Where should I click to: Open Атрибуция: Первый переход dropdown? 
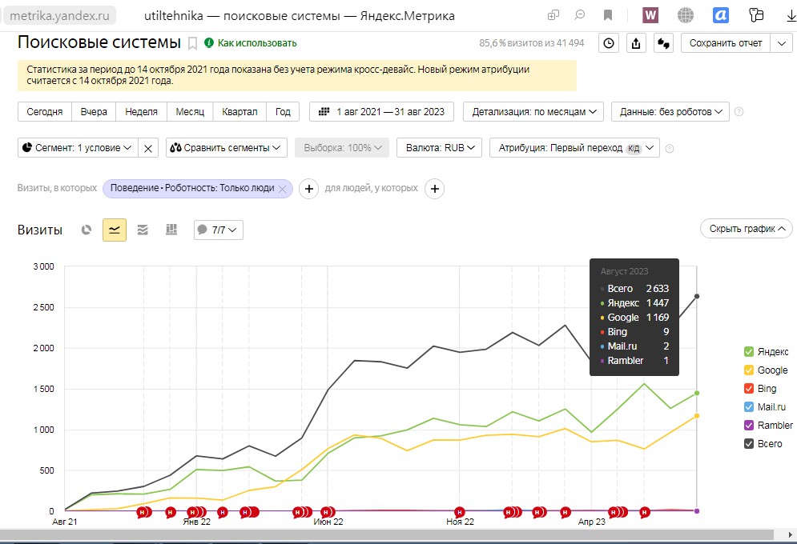click(574, 148)
